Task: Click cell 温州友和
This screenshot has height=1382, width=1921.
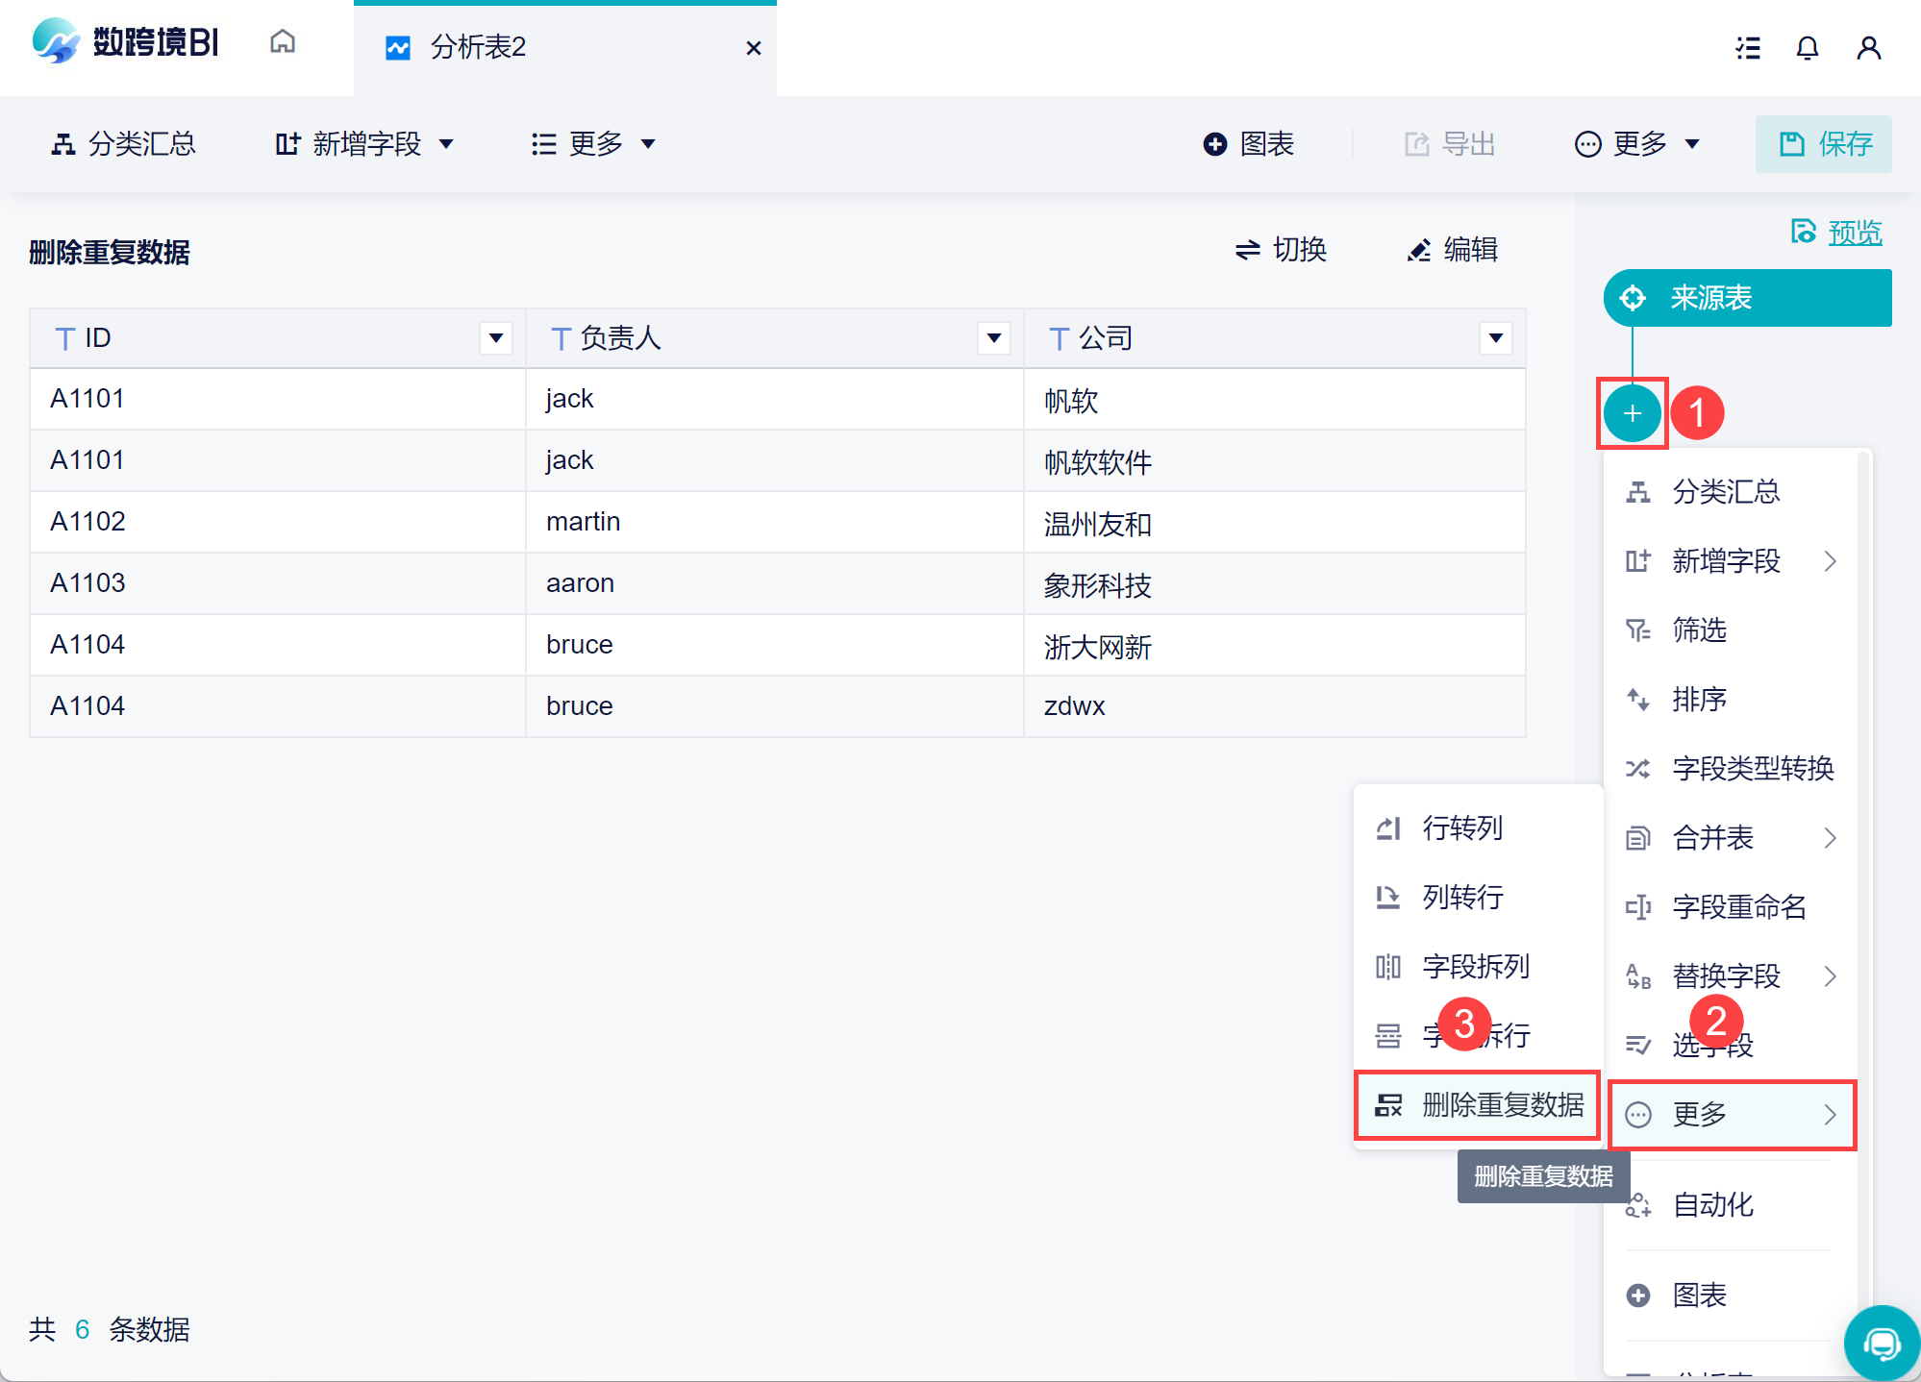Action: 1275,523
